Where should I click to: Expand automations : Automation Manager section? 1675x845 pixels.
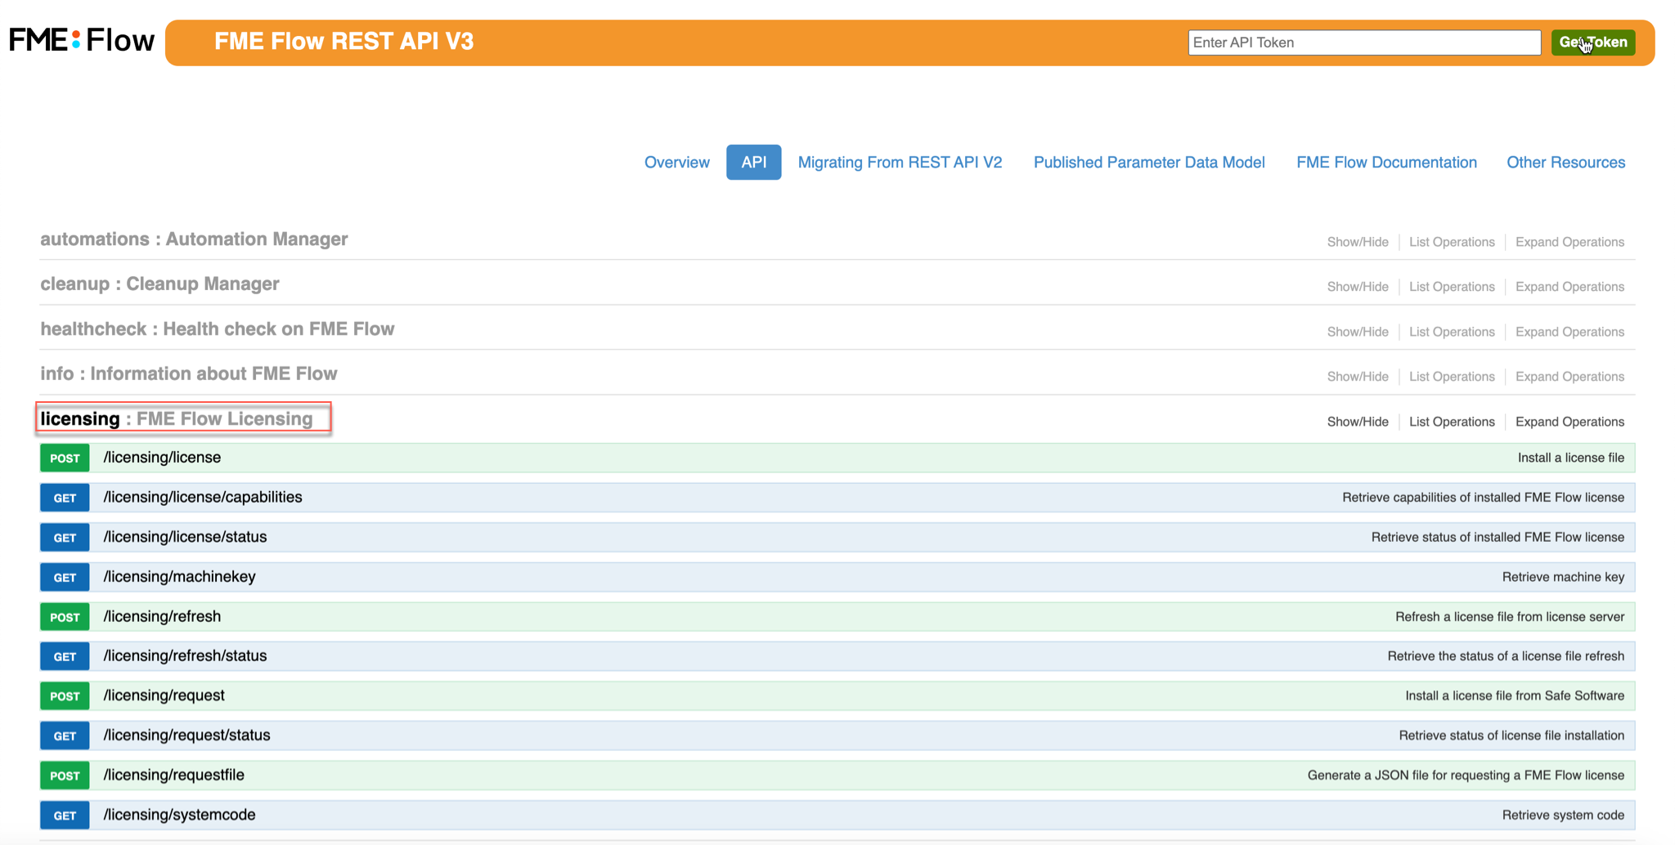194,239
